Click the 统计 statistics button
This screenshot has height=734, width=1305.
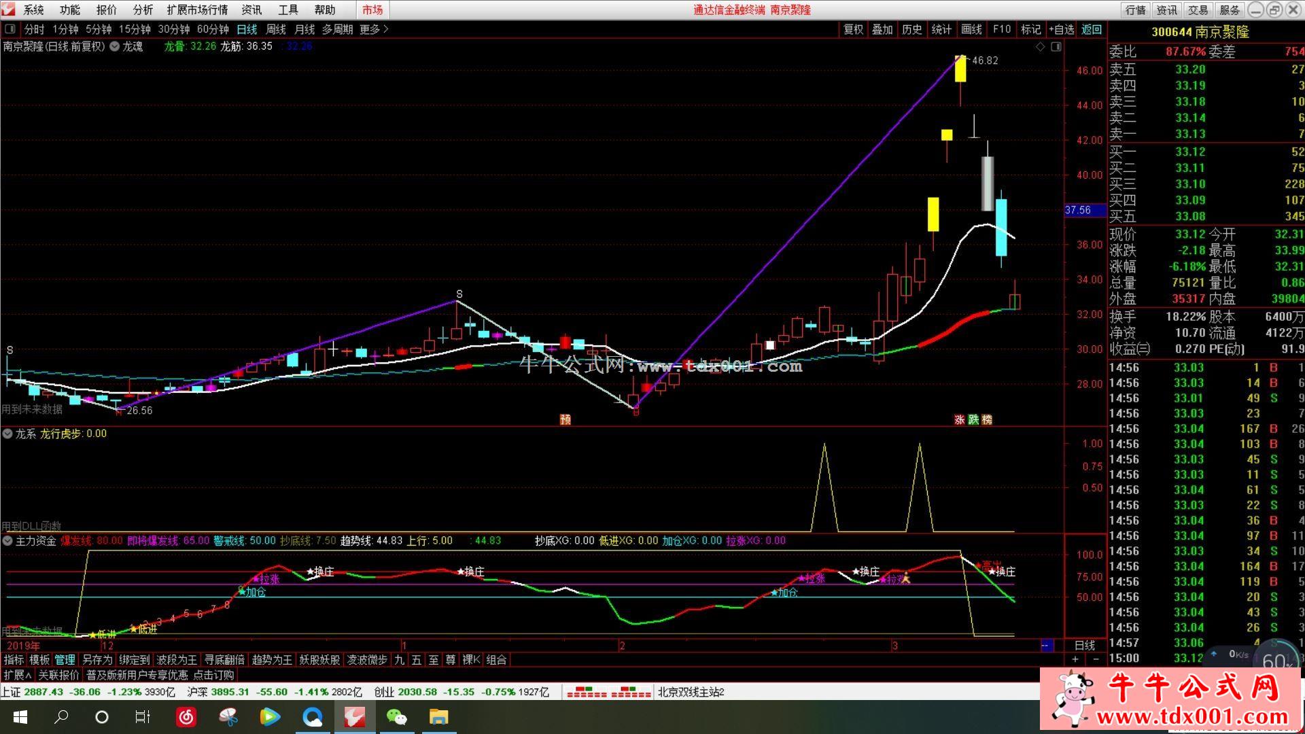click(x=941, y=29)
